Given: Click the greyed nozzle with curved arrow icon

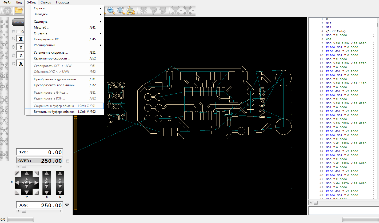Looking at the screenshot, I should pos(162,10).
